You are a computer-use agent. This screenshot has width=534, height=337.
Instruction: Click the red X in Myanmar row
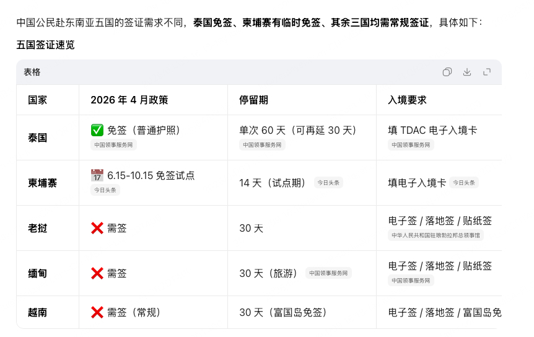pyautogui.click(x=97, y=273)
